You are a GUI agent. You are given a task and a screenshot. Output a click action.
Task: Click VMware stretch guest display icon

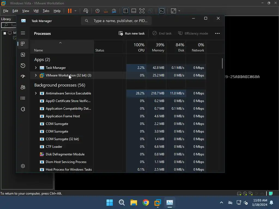[x=174, y=11]
